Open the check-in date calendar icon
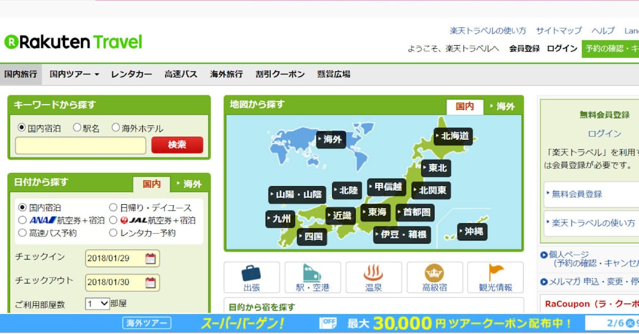Viewport: 639px width, 334px height. tap(151, 259)
